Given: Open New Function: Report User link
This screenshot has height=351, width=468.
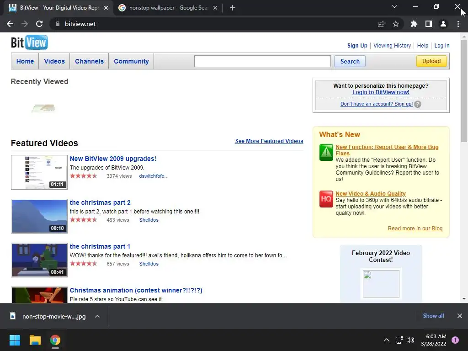Looking at the screenshot, I should [387, 150].
